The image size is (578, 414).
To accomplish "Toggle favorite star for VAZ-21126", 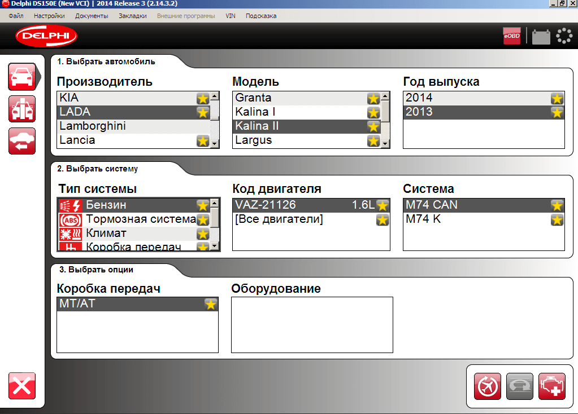I will pyautogui.click(x=383, y=205).
